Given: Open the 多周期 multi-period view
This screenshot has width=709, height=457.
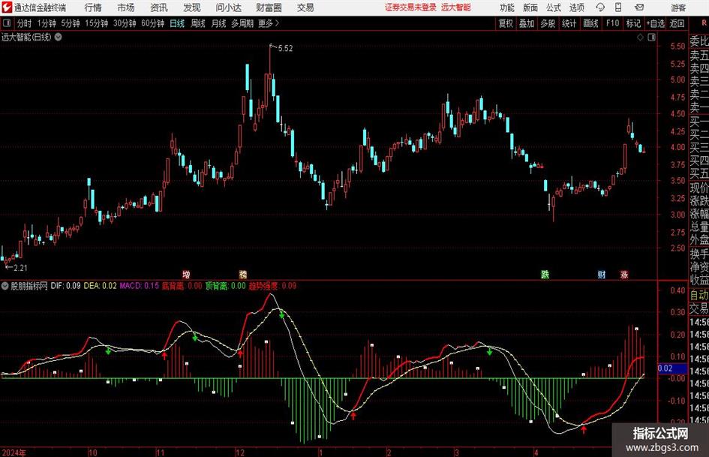Looking at the screenshot, I should coord(242,23).
